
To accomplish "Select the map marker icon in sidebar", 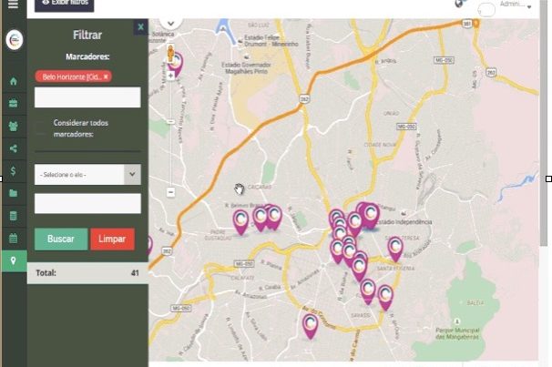I will (13, 261).
